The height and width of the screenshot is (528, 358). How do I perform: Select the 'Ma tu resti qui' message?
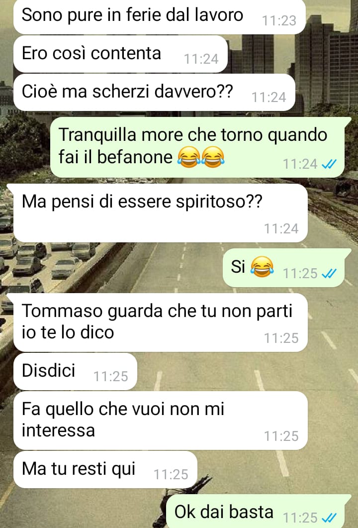[x=105, y=469]
